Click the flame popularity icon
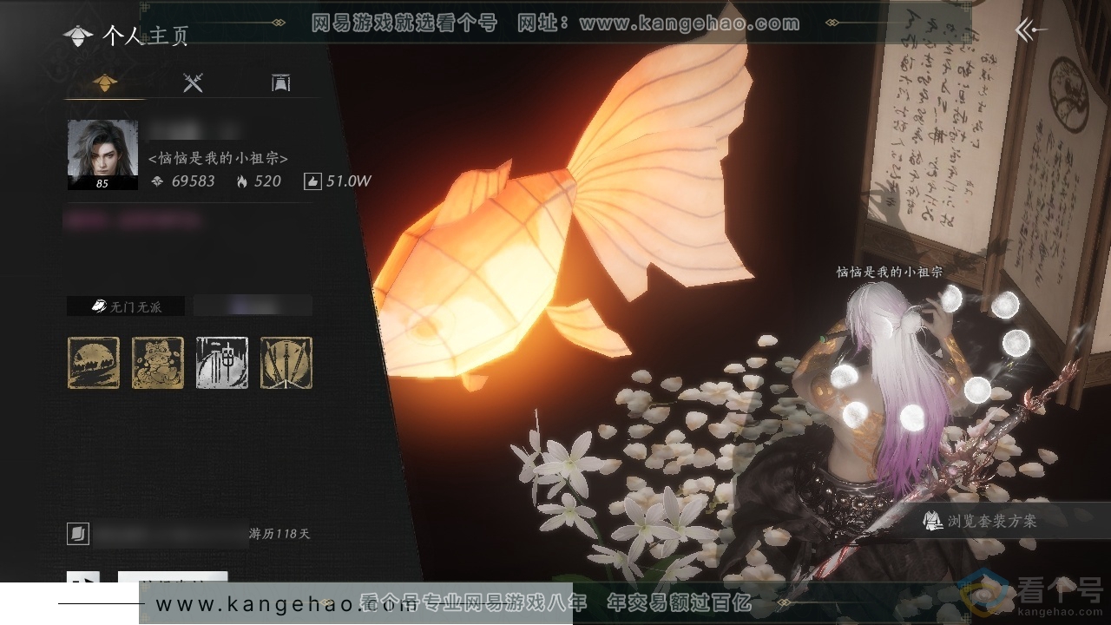Screen dimensions: 1111x625 click(241, 181)
